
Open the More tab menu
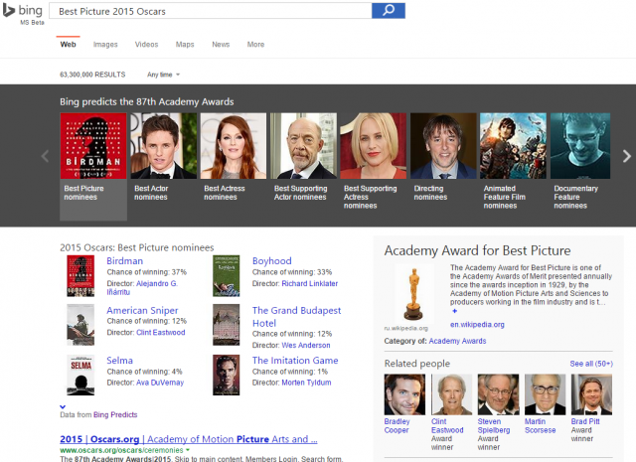pos(255,44)
